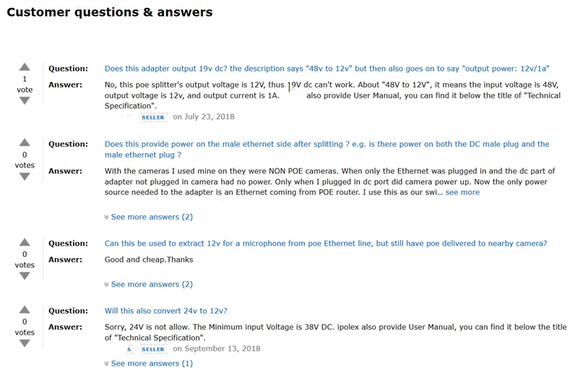Screen dimensions: 578x378
Task: Click the SELLER badge dated September 13, 2018
Action: tap(153, 349)
